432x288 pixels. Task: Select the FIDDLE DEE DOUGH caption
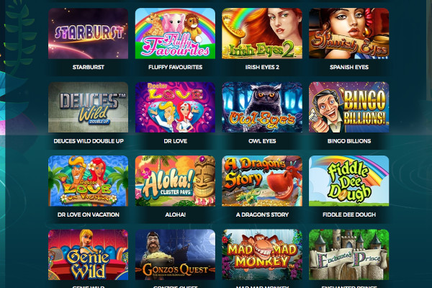pyautogui.click(x=349, y=215)
